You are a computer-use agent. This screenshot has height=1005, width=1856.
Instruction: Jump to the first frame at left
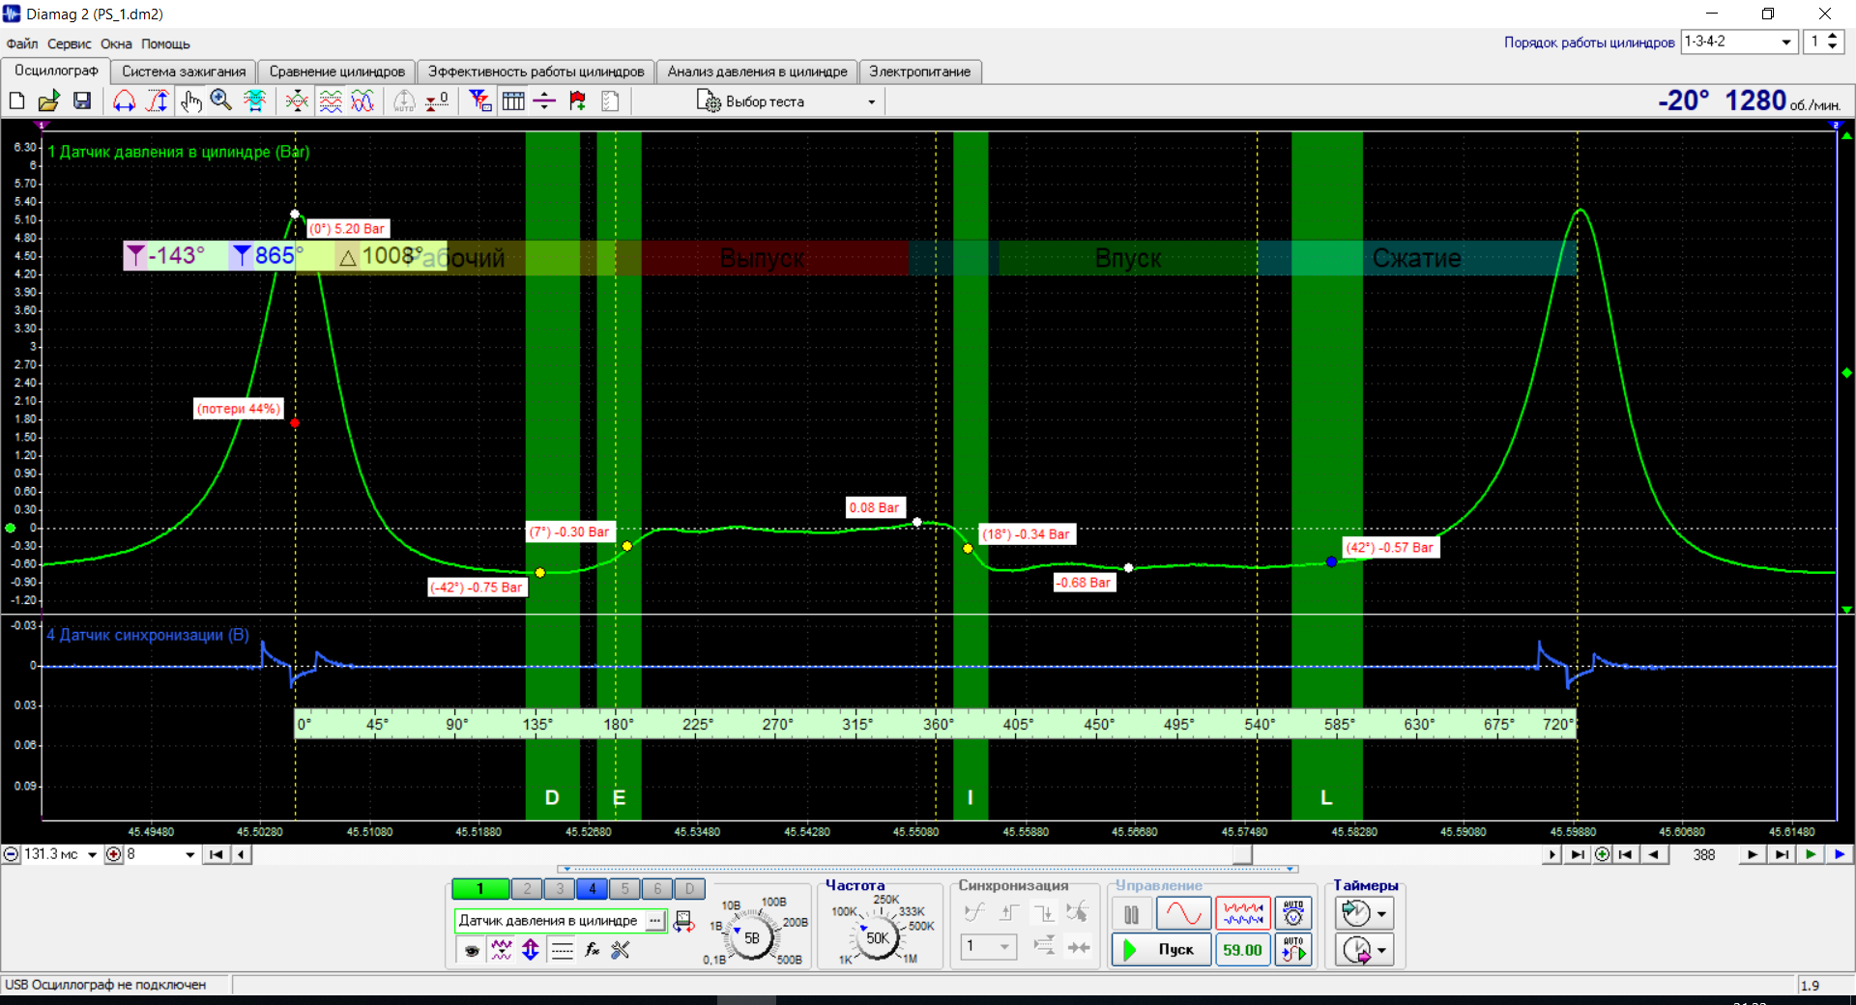(x=216, y=854)
